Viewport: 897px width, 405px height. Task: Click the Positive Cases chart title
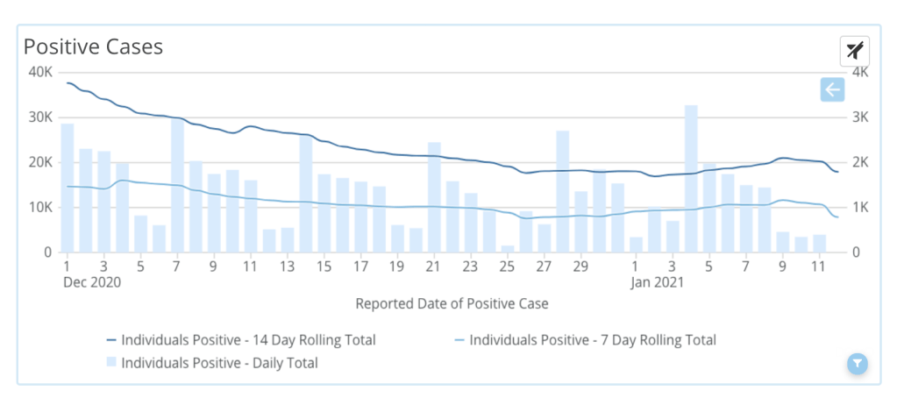(x=93, y=46)
